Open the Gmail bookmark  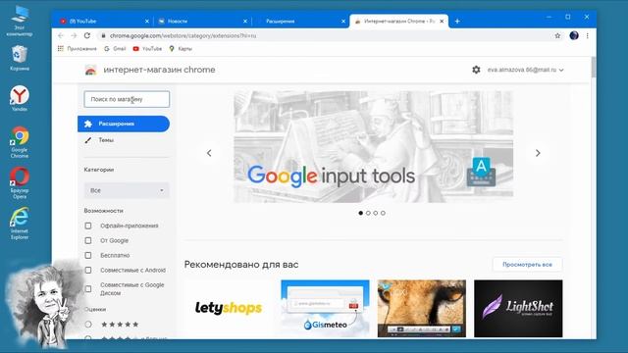coord(115,48)
